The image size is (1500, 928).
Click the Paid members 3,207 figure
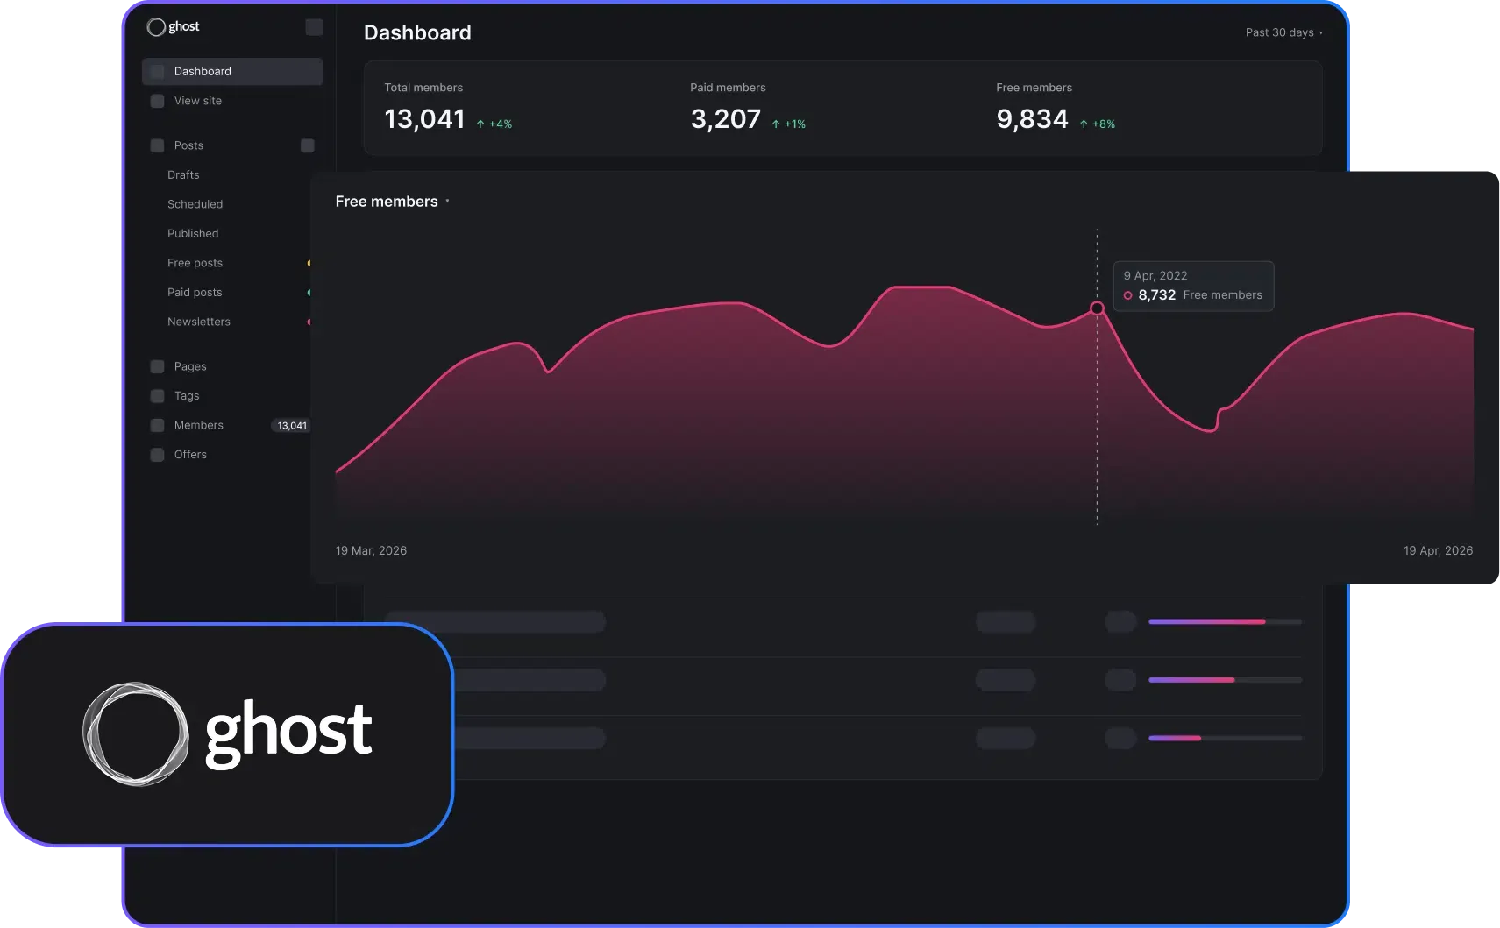click(x=725, y=119)
